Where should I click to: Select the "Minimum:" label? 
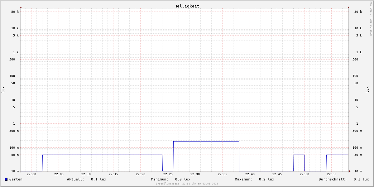[160, 179]
